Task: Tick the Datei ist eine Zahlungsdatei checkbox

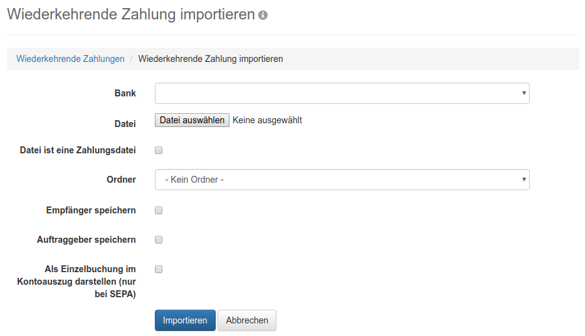Action: point(159,150)
